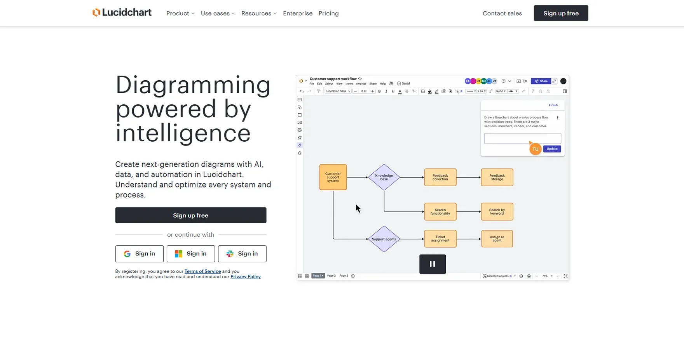This screenshot has width=684, height=338.
Task: Open the None arrow start dropdown
Action: (x=501, y=91)
